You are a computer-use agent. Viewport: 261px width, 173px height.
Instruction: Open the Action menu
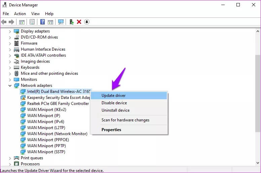tap(20, 14)
